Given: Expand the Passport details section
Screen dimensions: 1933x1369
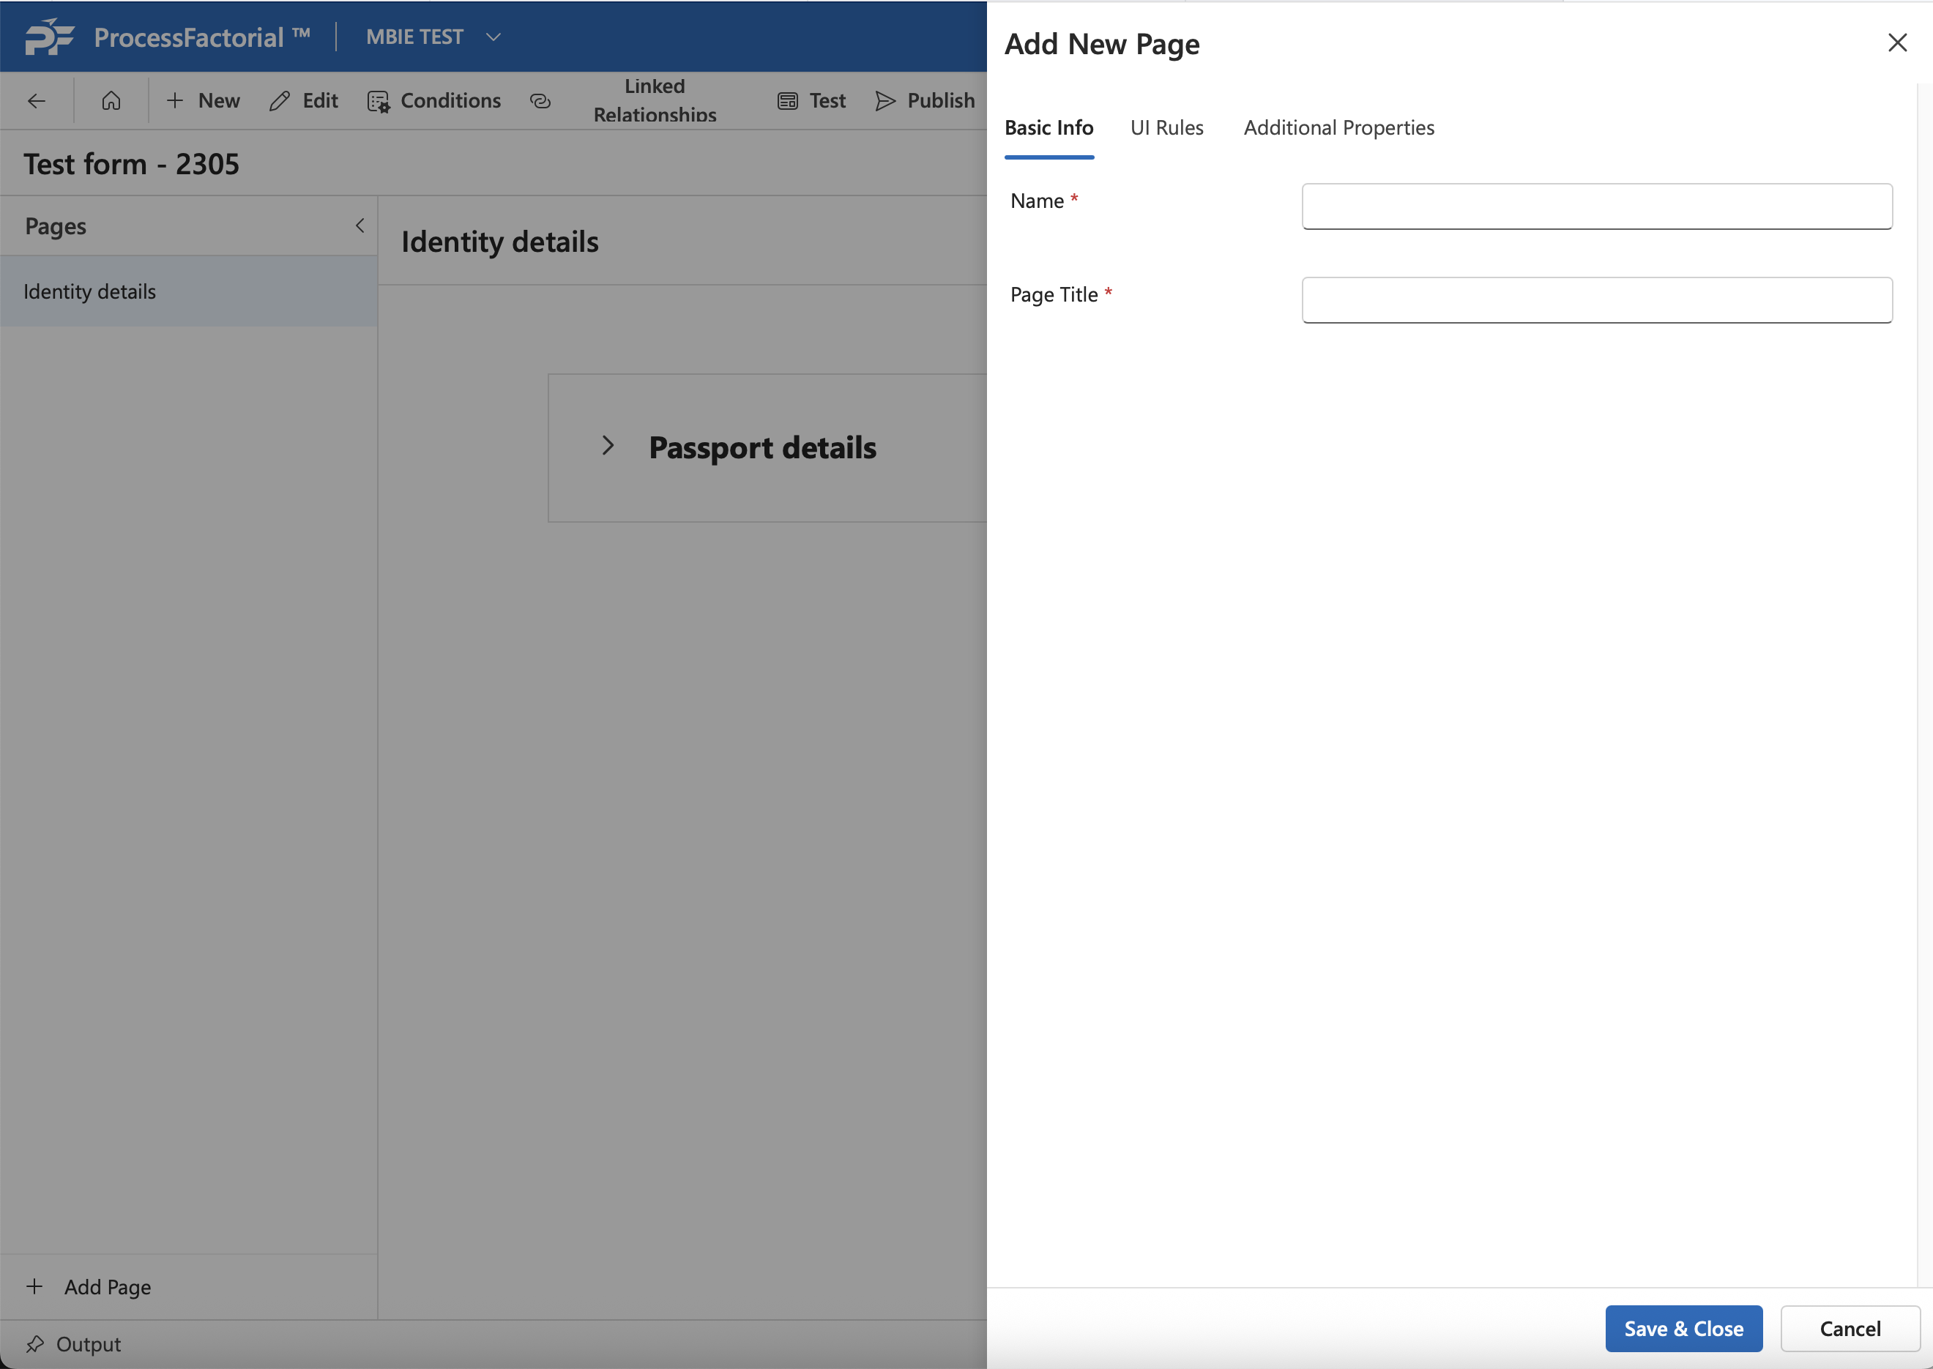Looking at the screenshot, I should pos(608,446).
